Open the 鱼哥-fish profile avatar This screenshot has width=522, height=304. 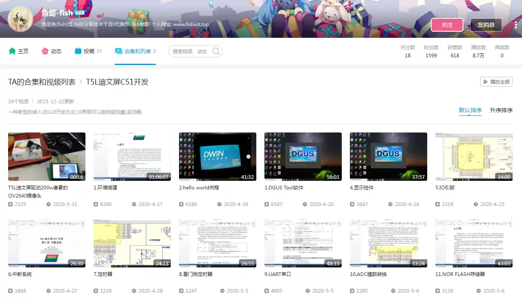point(21,19)
